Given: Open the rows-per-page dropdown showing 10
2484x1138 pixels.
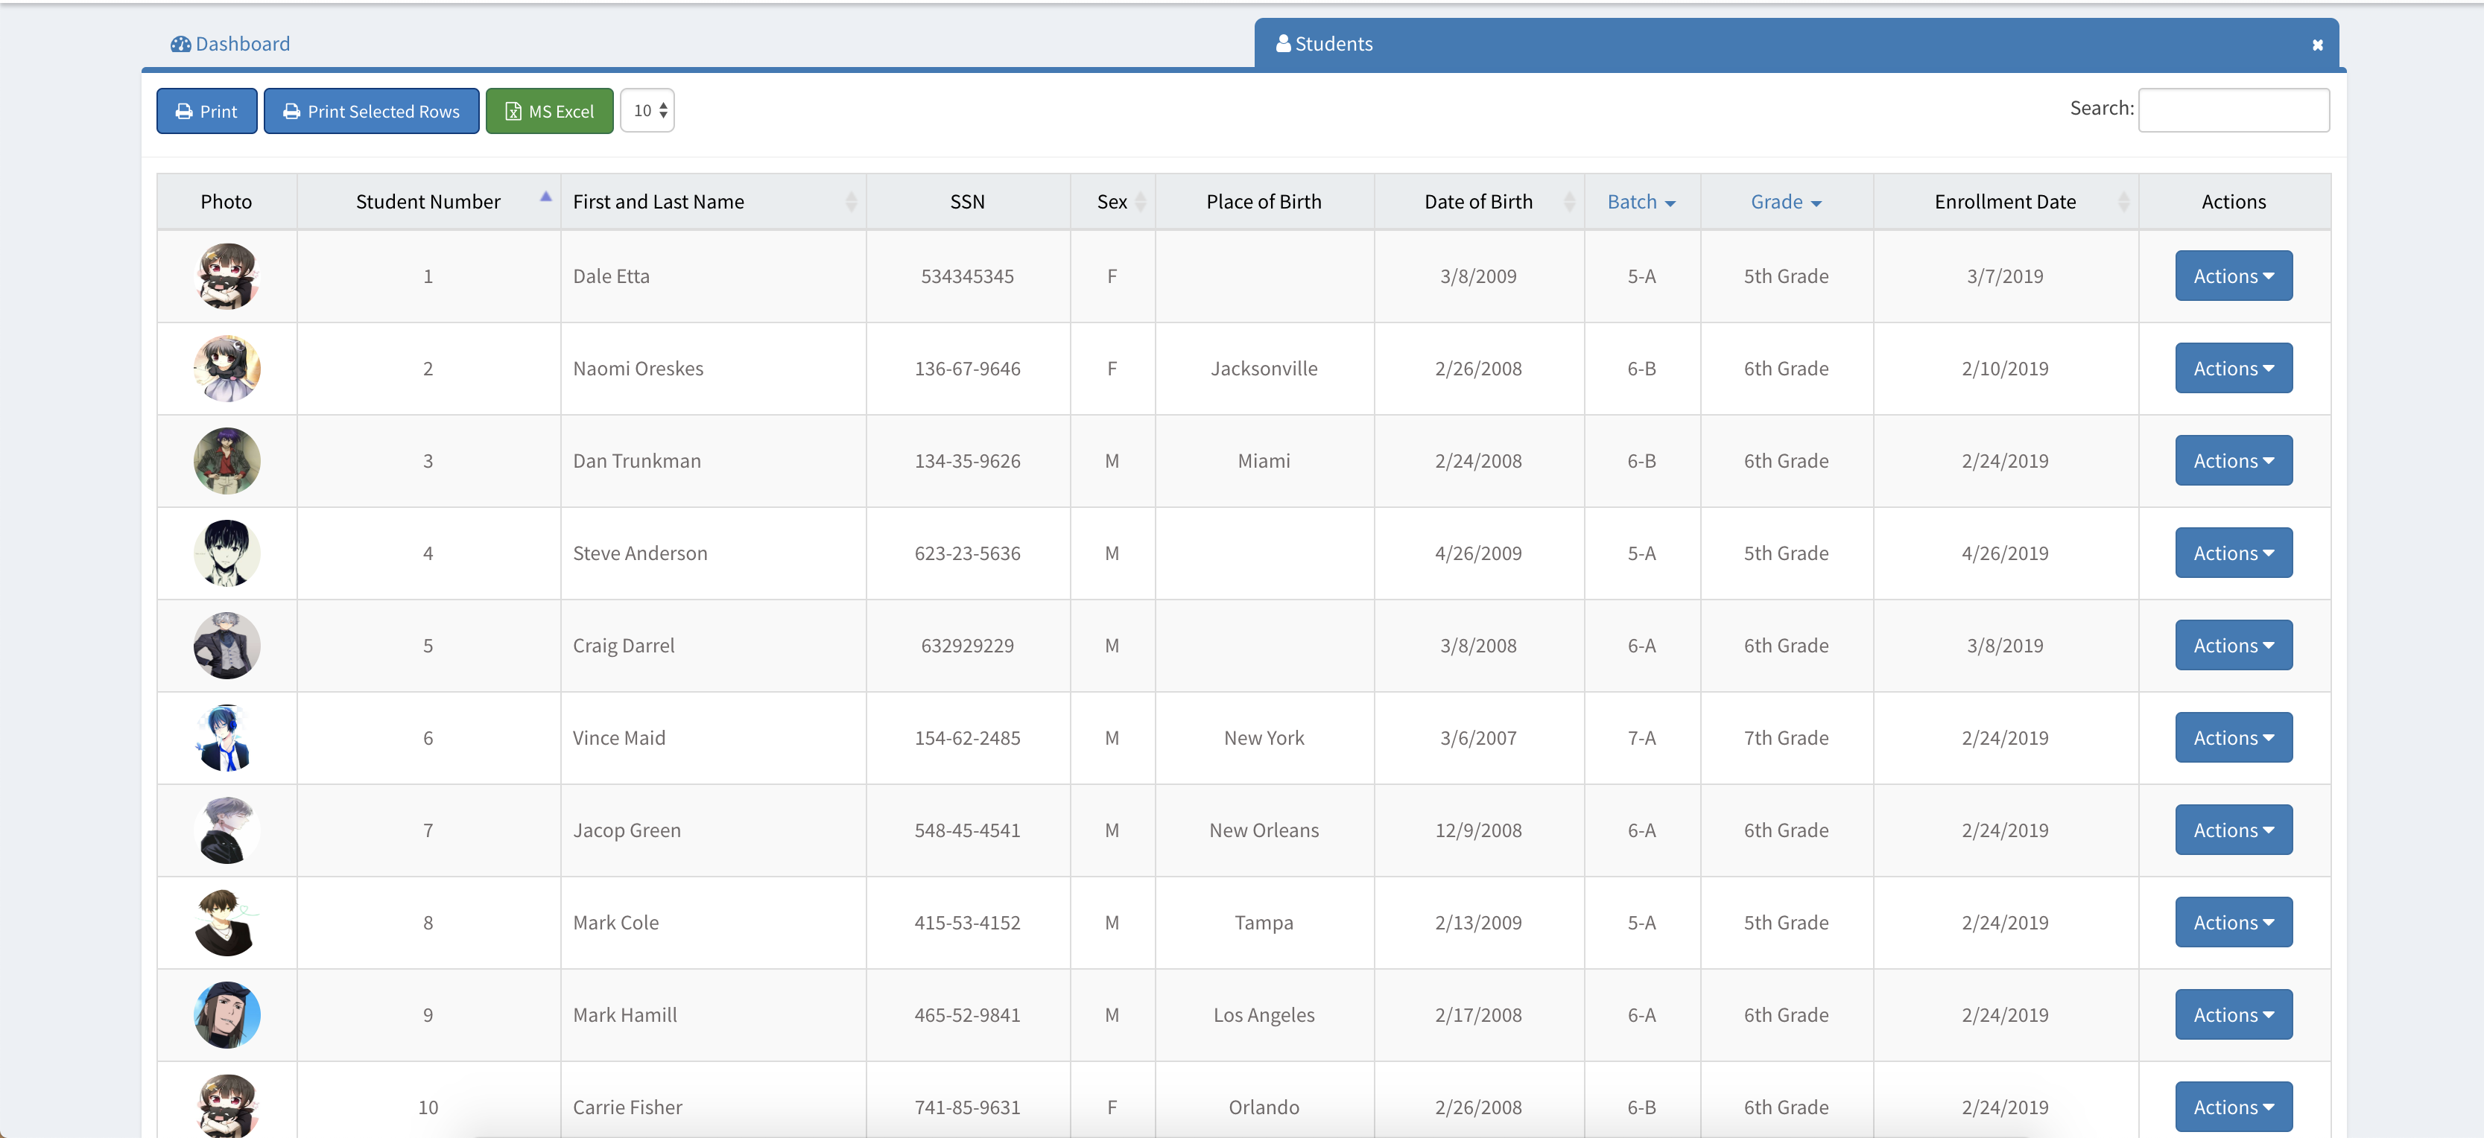Looking at the screenshot, I should pyautogui.click(x=647, y=111).
